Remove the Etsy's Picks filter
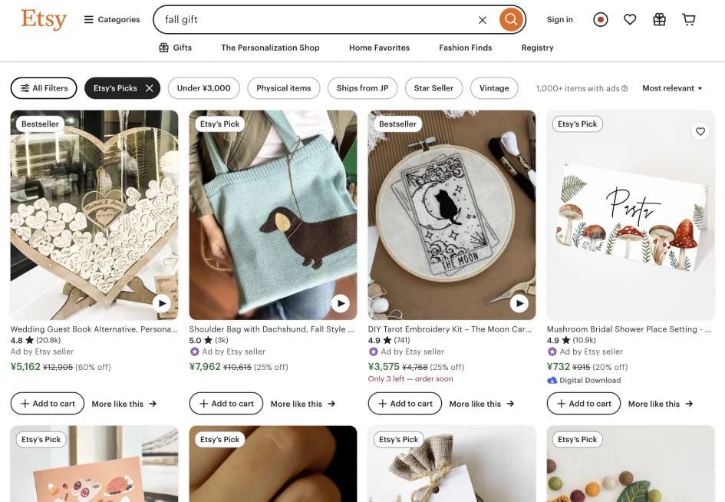Image resolution: width=725 pixels, height=502 pixels. (150, 88)
